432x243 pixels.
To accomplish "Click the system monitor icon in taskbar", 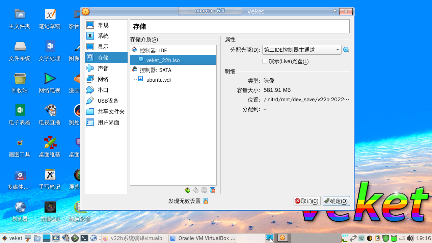I will pos(56,238).
